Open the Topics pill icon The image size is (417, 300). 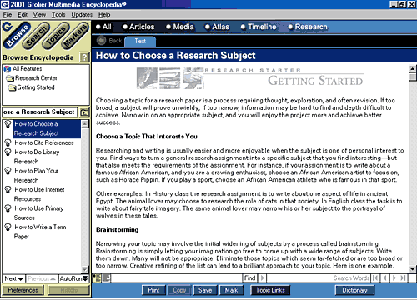pos(56,36)
